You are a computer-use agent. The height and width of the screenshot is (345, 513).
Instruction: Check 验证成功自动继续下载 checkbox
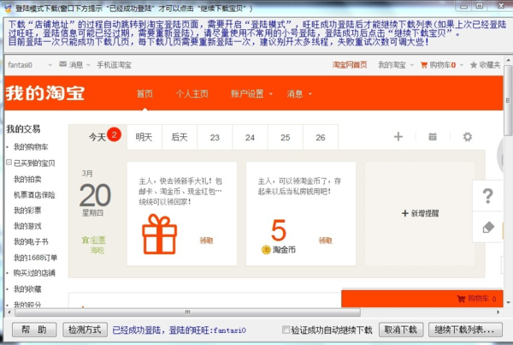pos(286,330)
